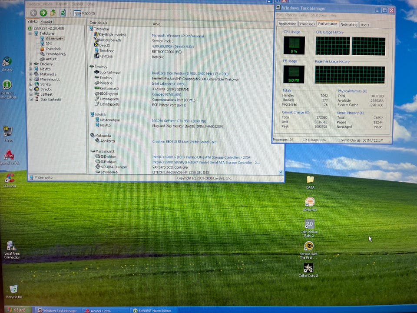Select the Colin McRae Rally 2 shortcut
The image size is (417, 313).
coord(309,228)
